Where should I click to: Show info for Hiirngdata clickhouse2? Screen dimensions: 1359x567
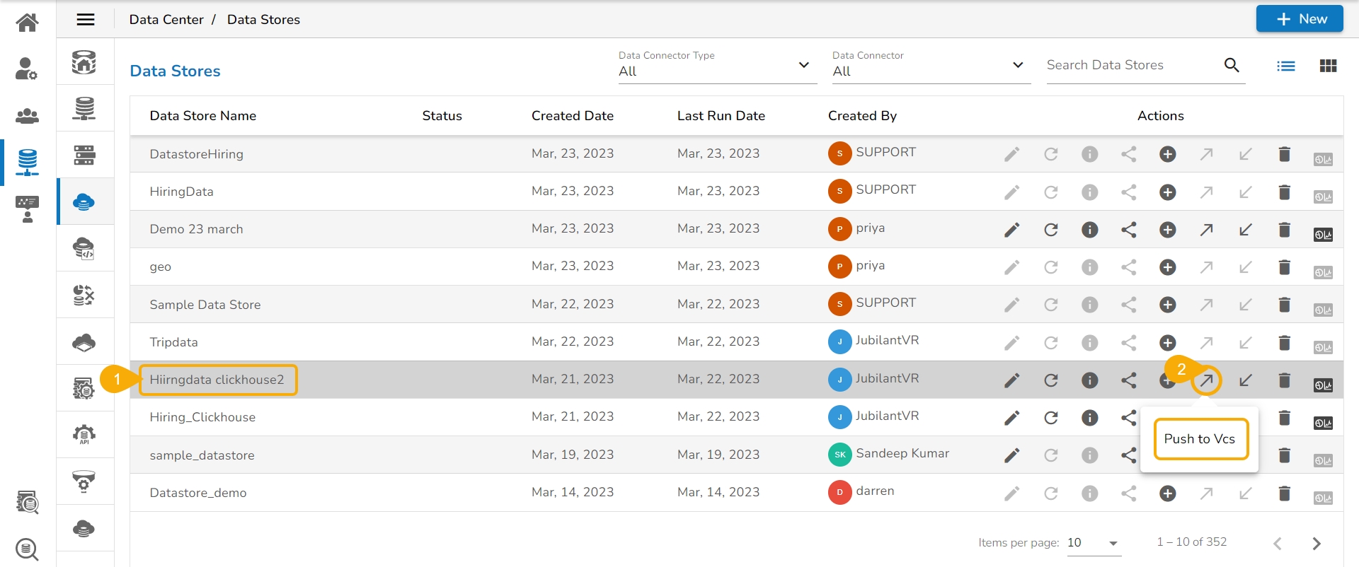[x=1089, y=380]
